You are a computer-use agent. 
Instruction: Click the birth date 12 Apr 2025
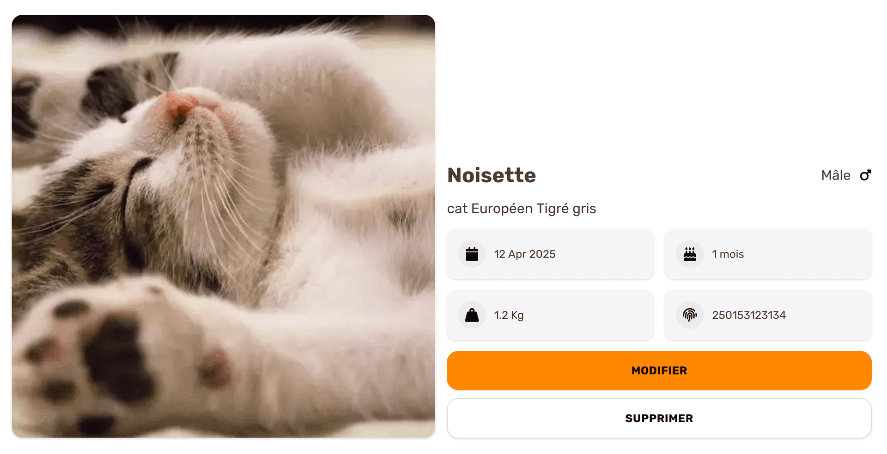(x=525, y=254)
